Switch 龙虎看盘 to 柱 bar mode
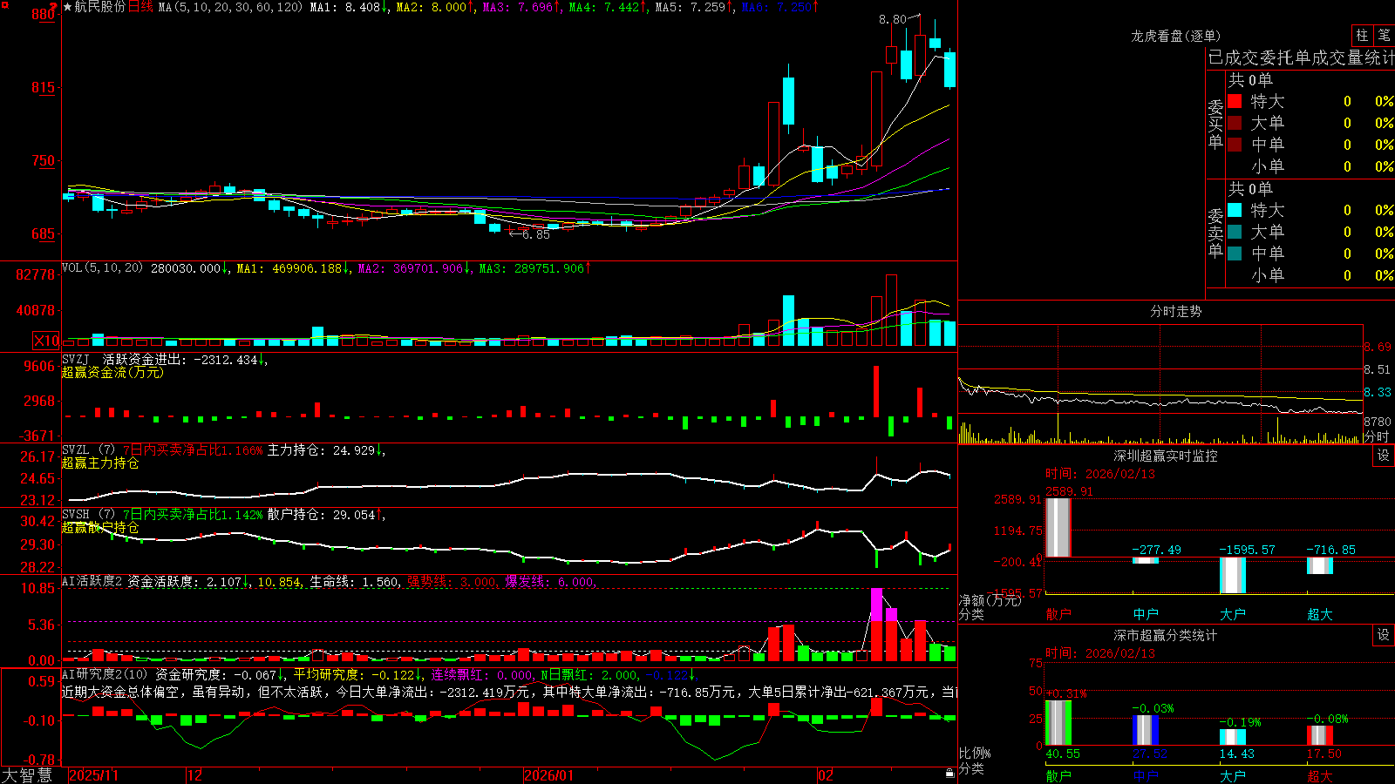 point(1362,36)
